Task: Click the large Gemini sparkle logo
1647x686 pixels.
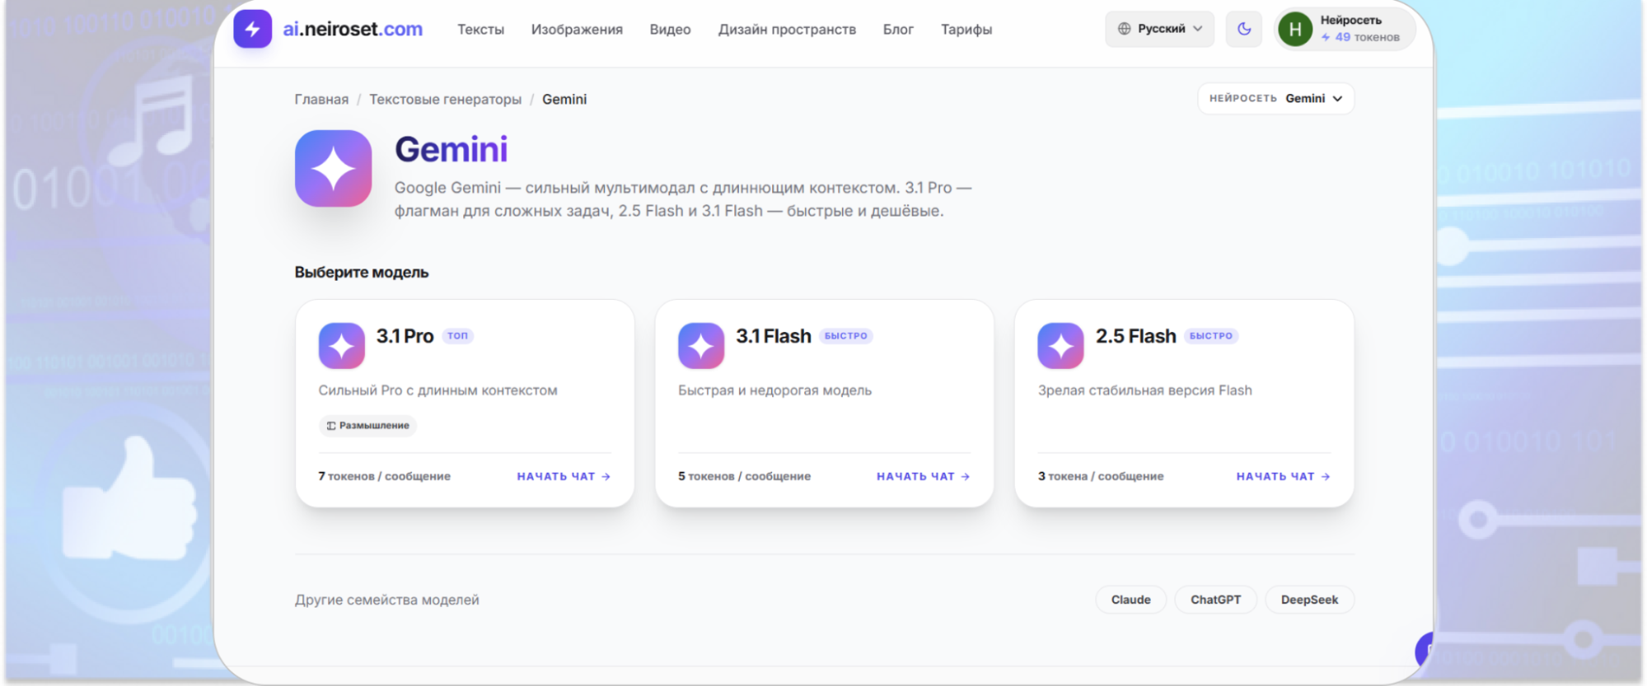Action: [x=333, y=168]
